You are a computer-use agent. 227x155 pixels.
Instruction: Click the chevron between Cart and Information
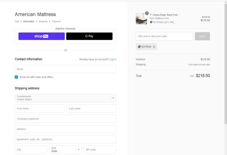click(21, 21)
